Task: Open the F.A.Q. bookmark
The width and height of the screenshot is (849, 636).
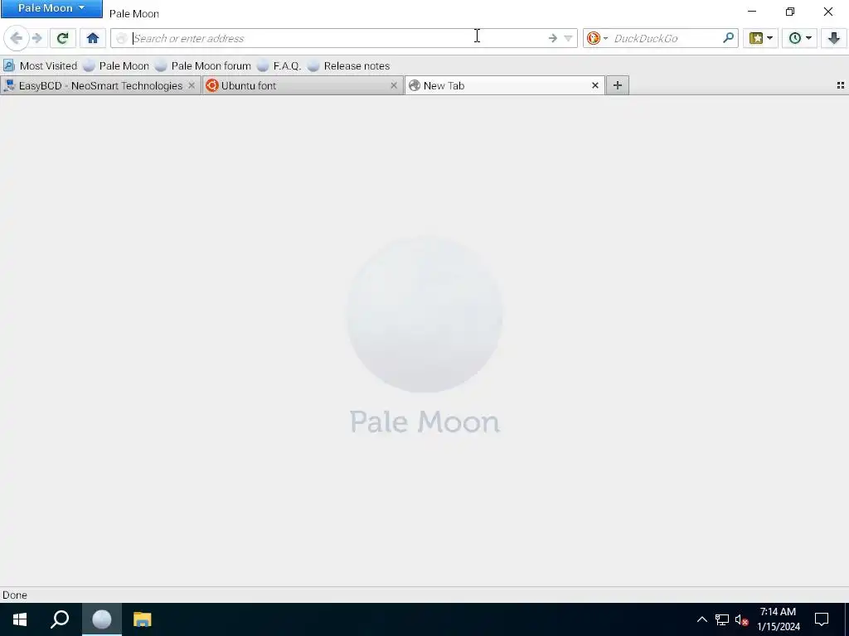Action: point(279,66)
